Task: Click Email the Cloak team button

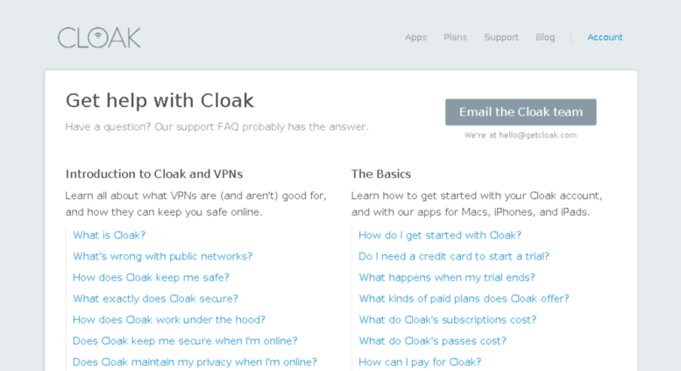Action: (521, 112)
